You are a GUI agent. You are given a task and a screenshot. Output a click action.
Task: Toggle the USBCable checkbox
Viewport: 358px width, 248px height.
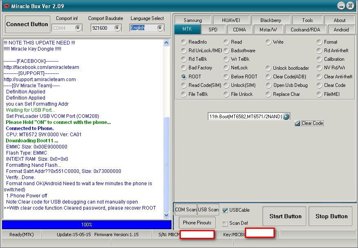pyautogui.click(x=225, y=210)
